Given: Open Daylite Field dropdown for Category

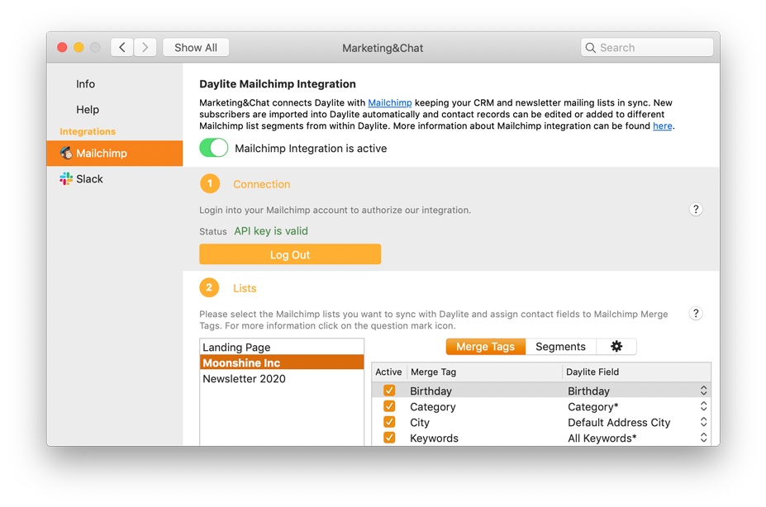Looking at the screenshot, I should (703, 406).
